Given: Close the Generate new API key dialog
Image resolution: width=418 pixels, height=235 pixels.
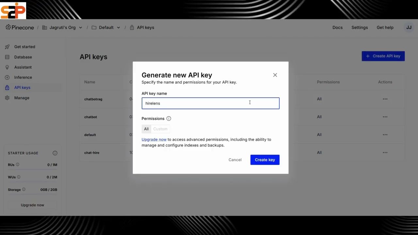Looking at the screenshot, I should click(x=275, y=75).
